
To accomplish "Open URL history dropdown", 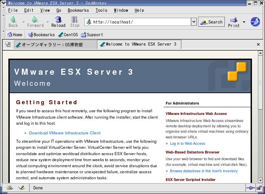I will [x=194, y=22].
